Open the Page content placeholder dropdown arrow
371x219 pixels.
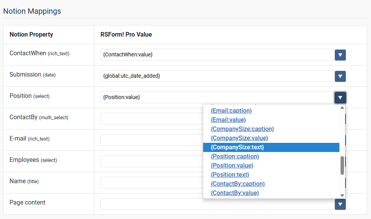(340, 204)
